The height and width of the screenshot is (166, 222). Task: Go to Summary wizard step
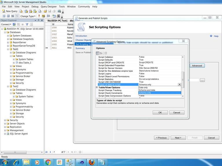(80, 48)
